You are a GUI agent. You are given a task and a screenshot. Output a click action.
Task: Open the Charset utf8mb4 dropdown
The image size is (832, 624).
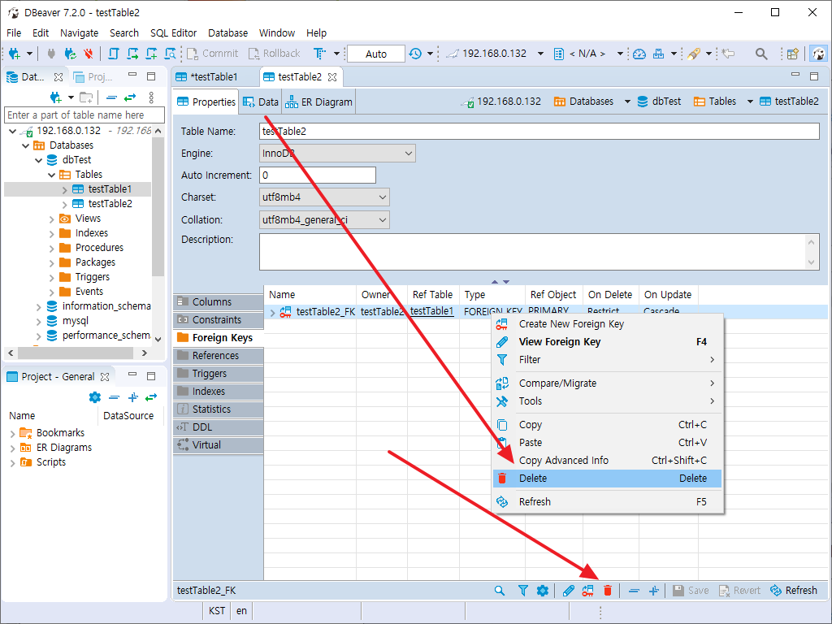(324, 197)
